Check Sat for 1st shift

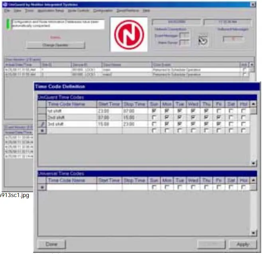click(x=231, y=111)
